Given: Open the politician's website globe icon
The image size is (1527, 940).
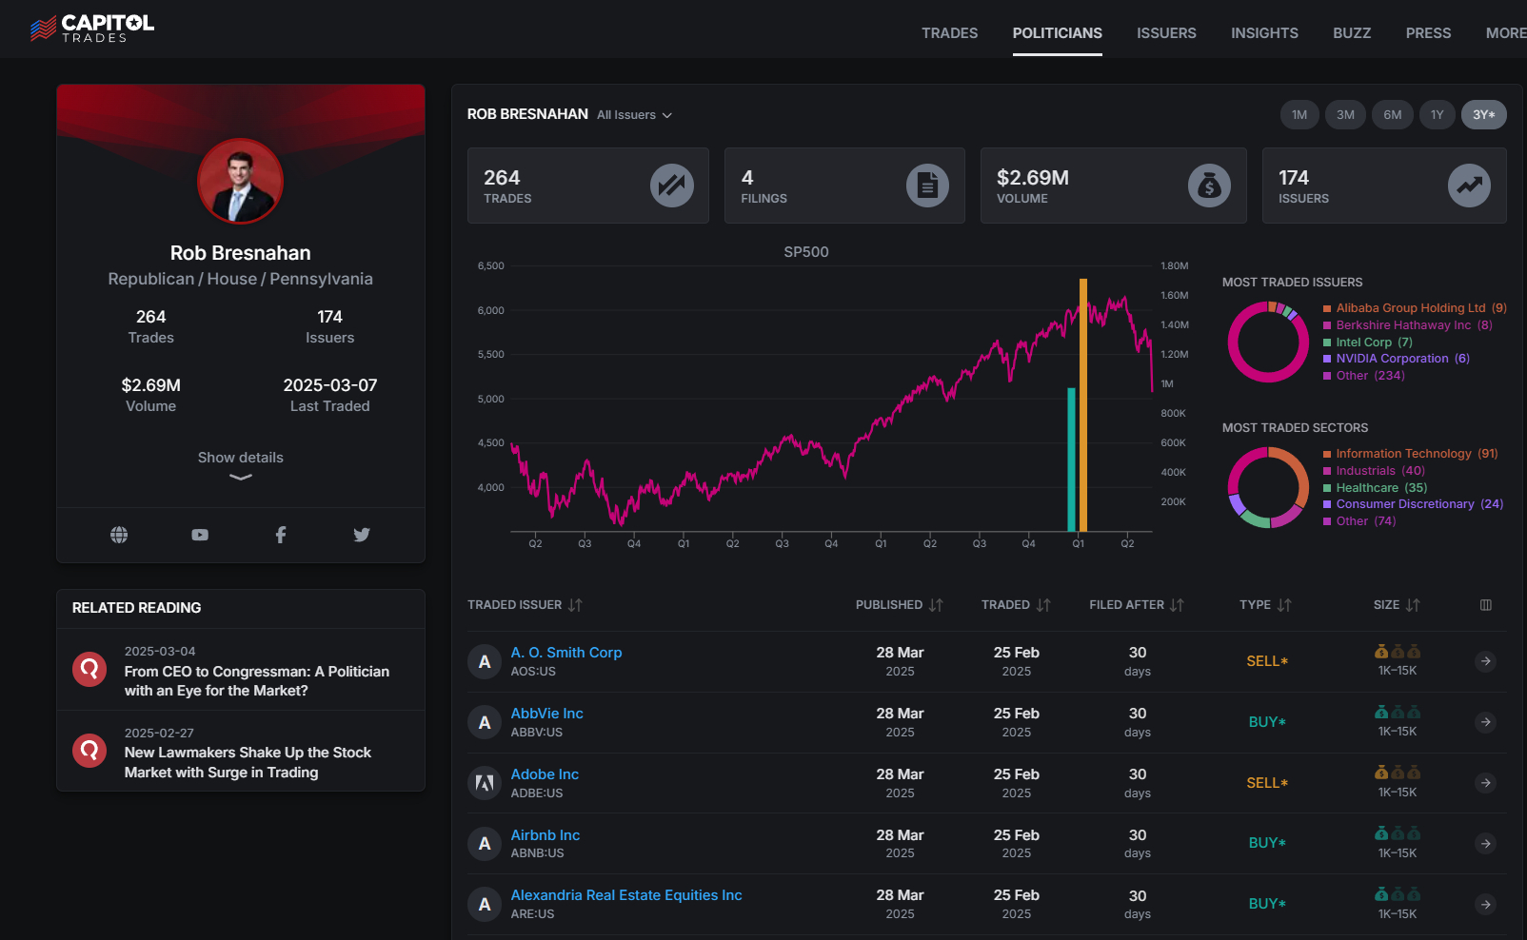Looking at the screenshot, I should pyautogui.click(x=119, y=535).
